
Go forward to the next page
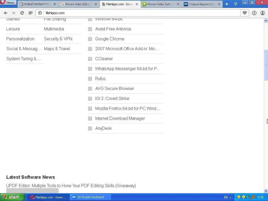pyautogui.click(x=14, y=13)
